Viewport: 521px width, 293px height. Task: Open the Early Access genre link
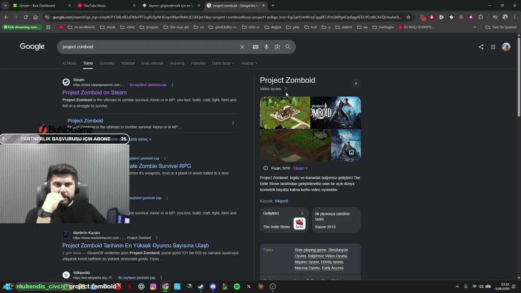coord(333,268)
